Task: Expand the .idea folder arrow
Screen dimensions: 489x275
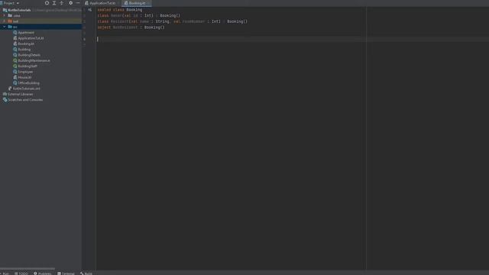Action: 5,15
